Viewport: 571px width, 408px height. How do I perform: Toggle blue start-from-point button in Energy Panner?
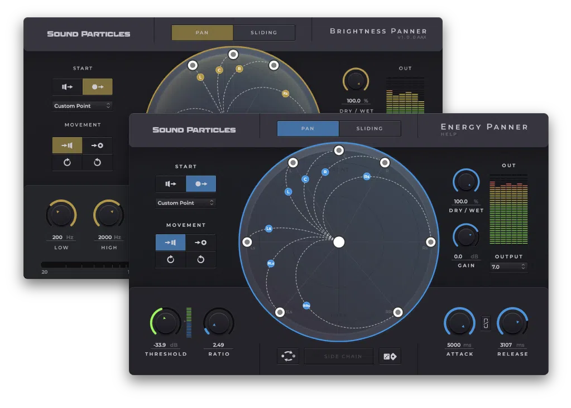(x=201, y=184)
